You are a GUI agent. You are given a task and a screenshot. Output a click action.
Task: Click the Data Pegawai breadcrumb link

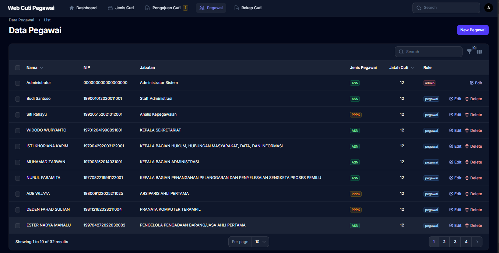click(x=21, y=20)
